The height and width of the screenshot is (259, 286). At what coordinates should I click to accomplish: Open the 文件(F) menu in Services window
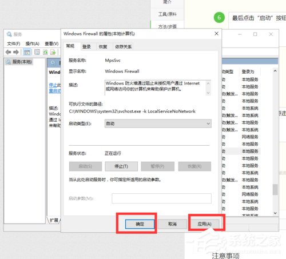pyautogui.click(x=14, y=43)
